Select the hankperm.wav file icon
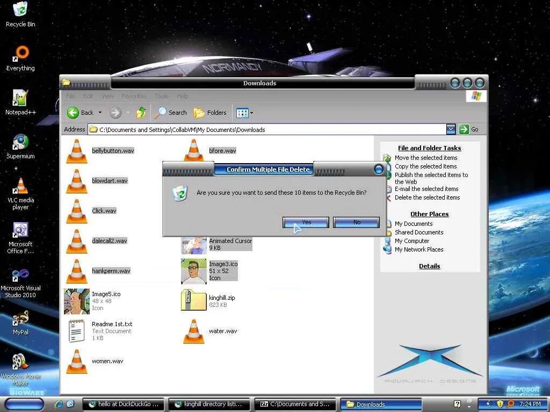Viewport: 550px width, 412px height. point(77,271)
